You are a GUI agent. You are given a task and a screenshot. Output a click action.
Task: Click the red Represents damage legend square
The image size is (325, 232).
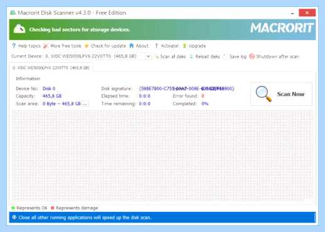tap(53, 208)
